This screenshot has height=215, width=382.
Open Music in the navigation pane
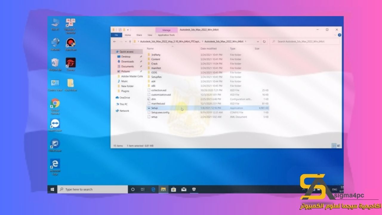point(124,81)
